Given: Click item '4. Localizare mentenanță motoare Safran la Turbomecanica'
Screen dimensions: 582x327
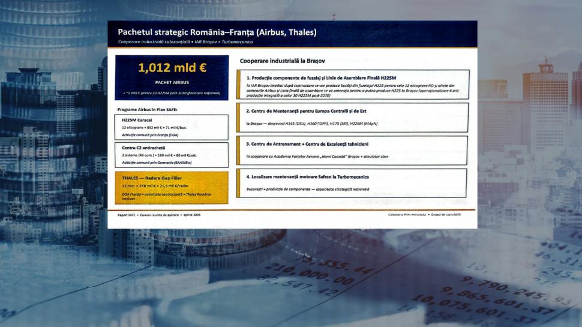Looking at the screenshot, I should click(x=308, y=177).
